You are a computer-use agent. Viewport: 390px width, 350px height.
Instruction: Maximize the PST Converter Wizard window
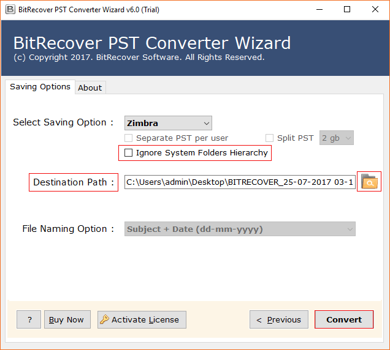click(x=347, y=9)
